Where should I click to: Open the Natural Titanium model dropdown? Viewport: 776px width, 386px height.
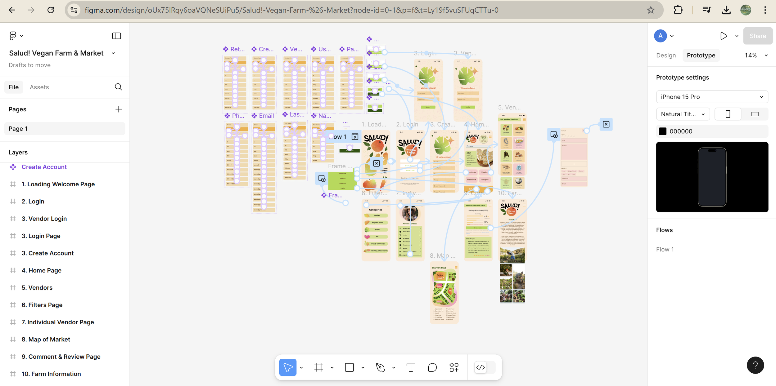(x=683, y=114)
